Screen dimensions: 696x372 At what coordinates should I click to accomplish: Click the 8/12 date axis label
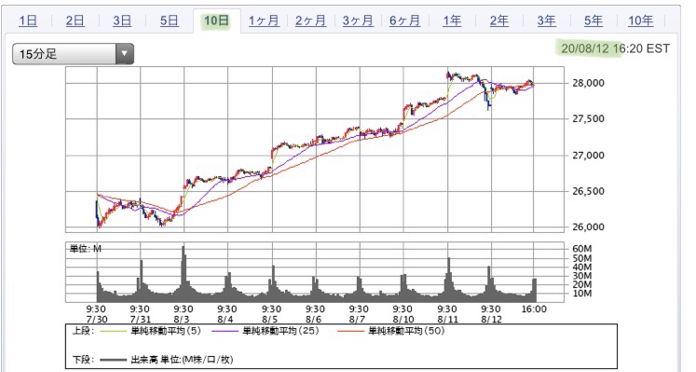[x=491, y=319]
